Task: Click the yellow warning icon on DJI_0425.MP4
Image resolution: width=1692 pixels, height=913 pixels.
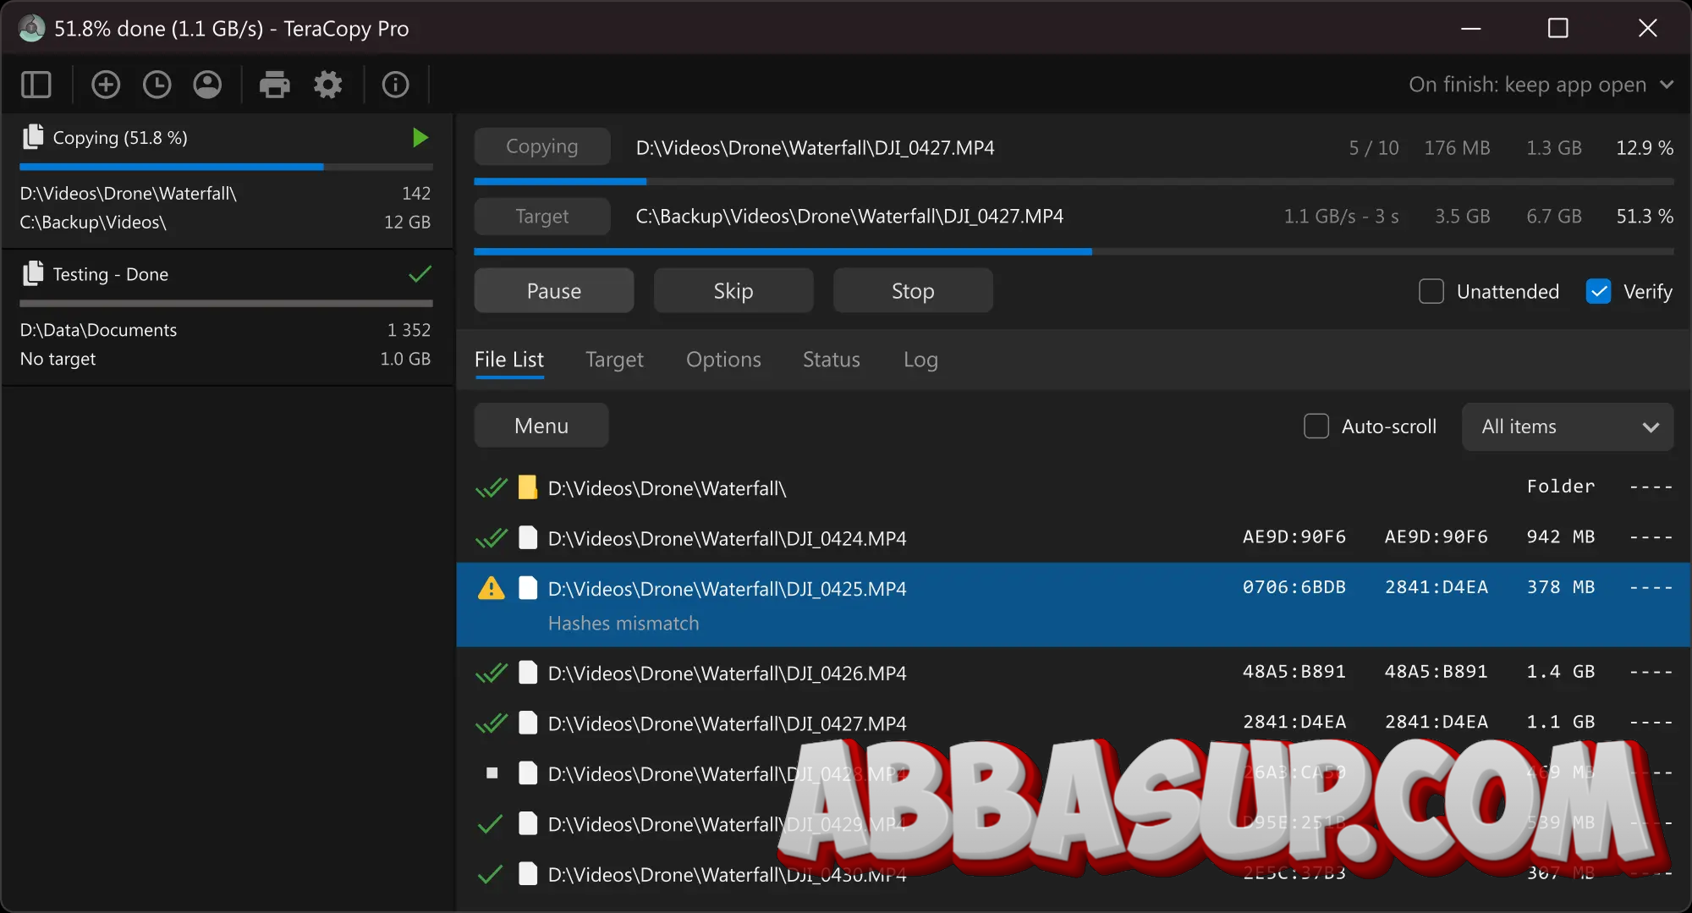Action: pyautogui.click(x=491, y=588)
